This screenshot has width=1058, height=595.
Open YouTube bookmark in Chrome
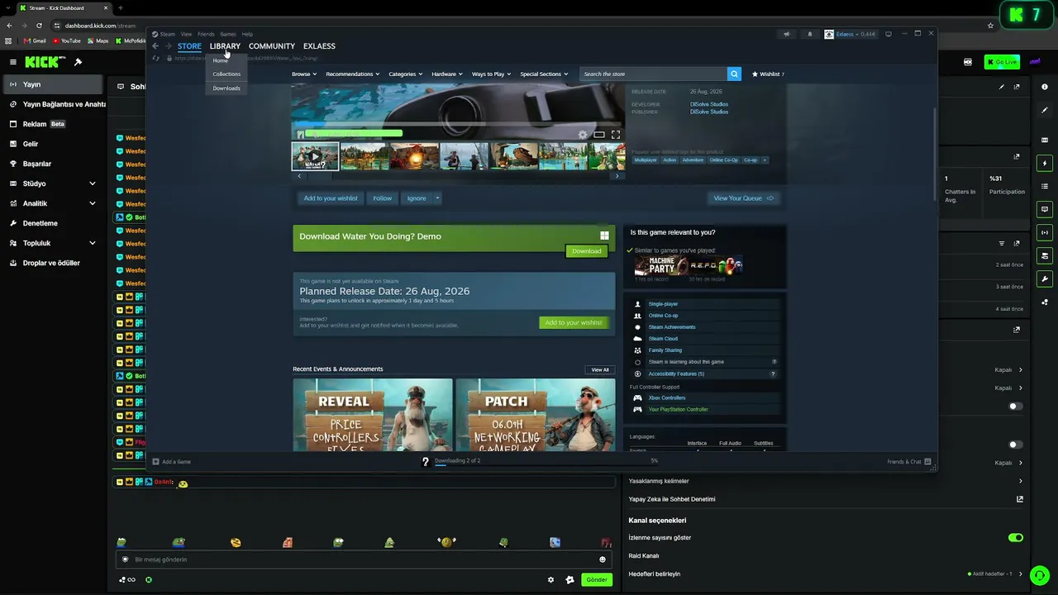67,40
